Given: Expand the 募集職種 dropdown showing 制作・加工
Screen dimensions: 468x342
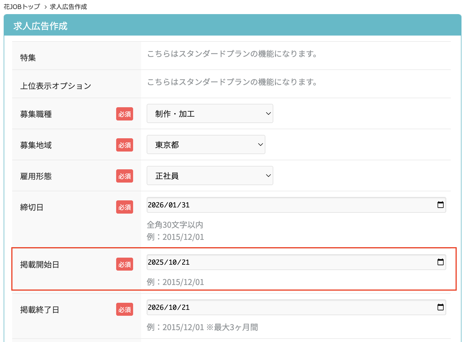Looking at the screenshot, I should tap(210, 113).
